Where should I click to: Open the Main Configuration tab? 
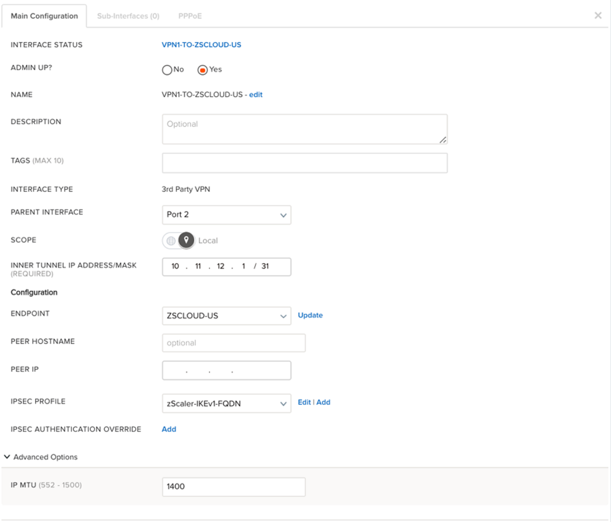pyautogui.click(x=44, y=16)
